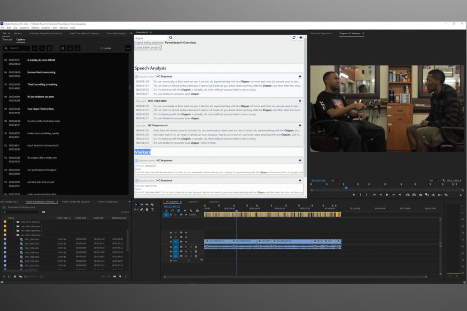Click in PowerSearch clipper search field

pos(151,38)
